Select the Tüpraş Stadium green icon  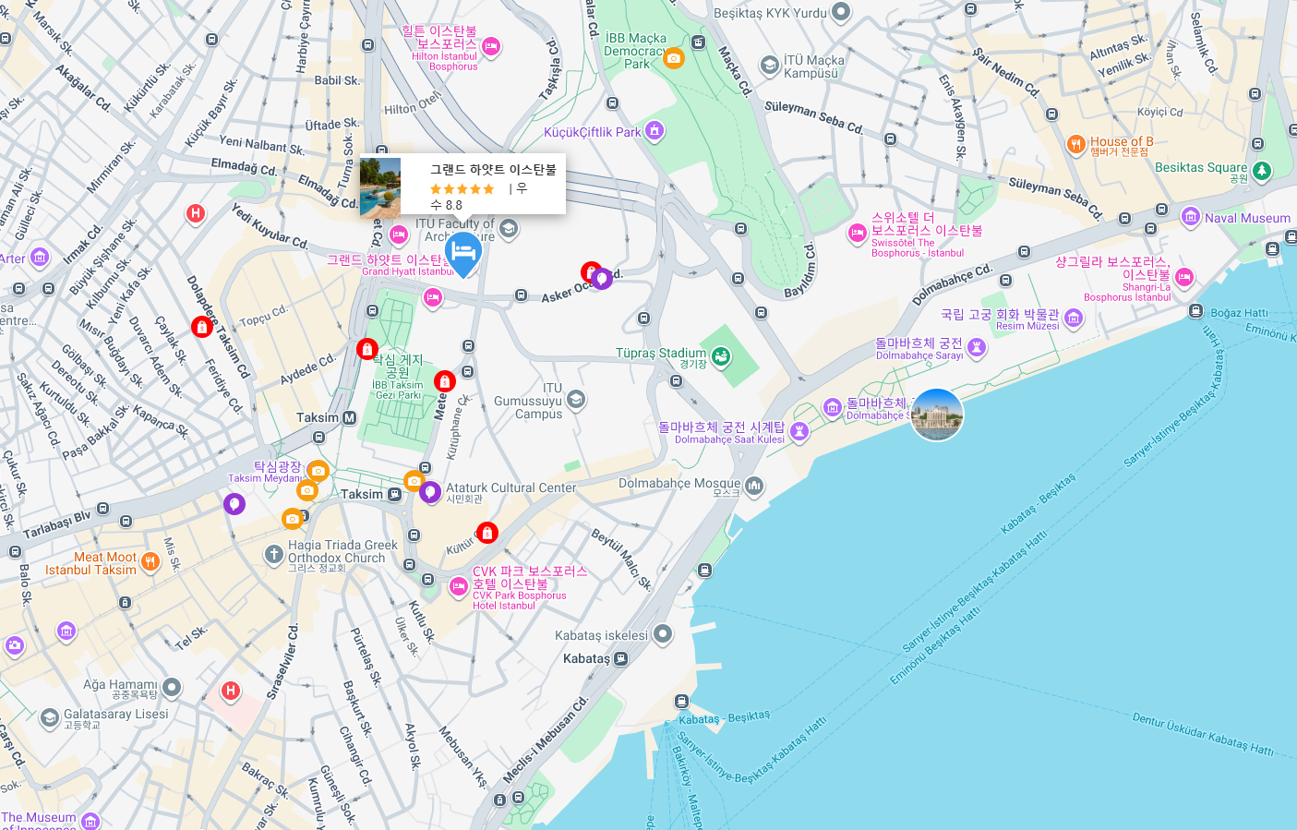[x=721, y=355]
